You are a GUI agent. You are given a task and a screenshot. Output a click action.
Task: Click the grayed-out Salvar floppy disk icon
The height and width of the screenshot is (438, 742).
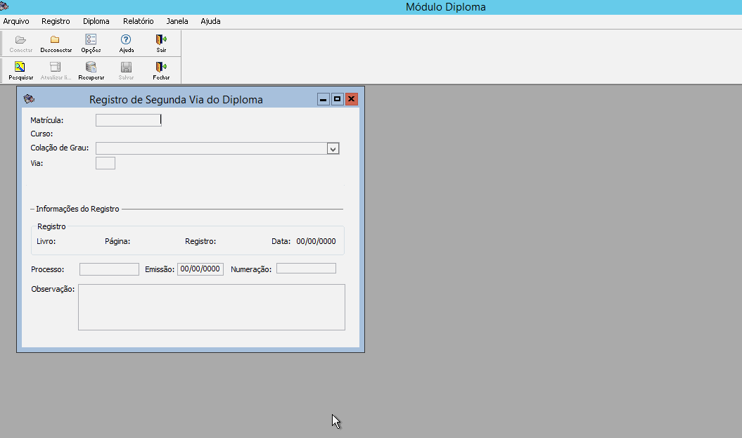click(126, 67)
